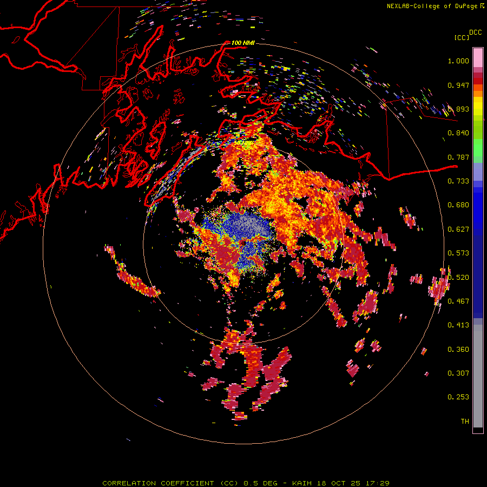Viewport: 487px width, 487px height.
Task: Click the 50 NMI range ring label
Action: (x=243, y=143)
